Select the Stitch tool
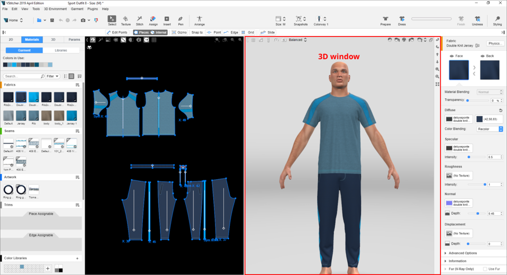The image size is (507, 275). [139, 20]
